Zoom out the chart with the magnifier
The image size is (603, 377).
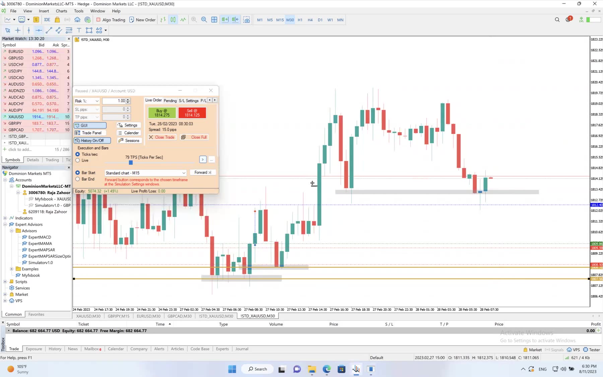pyautogui.click(x=204, y=20)
